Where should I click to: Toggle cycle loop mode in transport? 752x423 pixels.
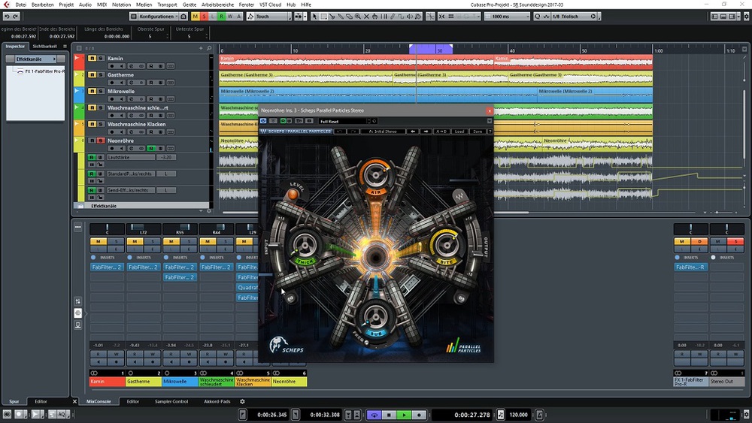pyautogui.click(x=374, y=415)
